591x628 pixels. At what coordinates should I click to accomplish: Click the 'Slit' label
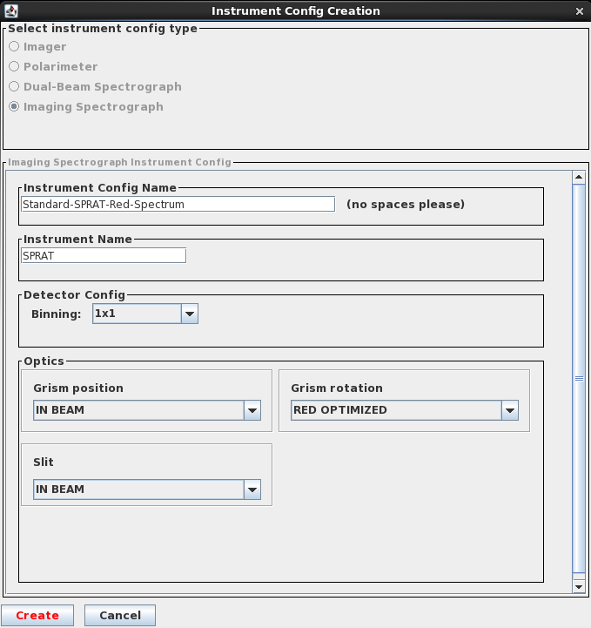coord(44,463)
